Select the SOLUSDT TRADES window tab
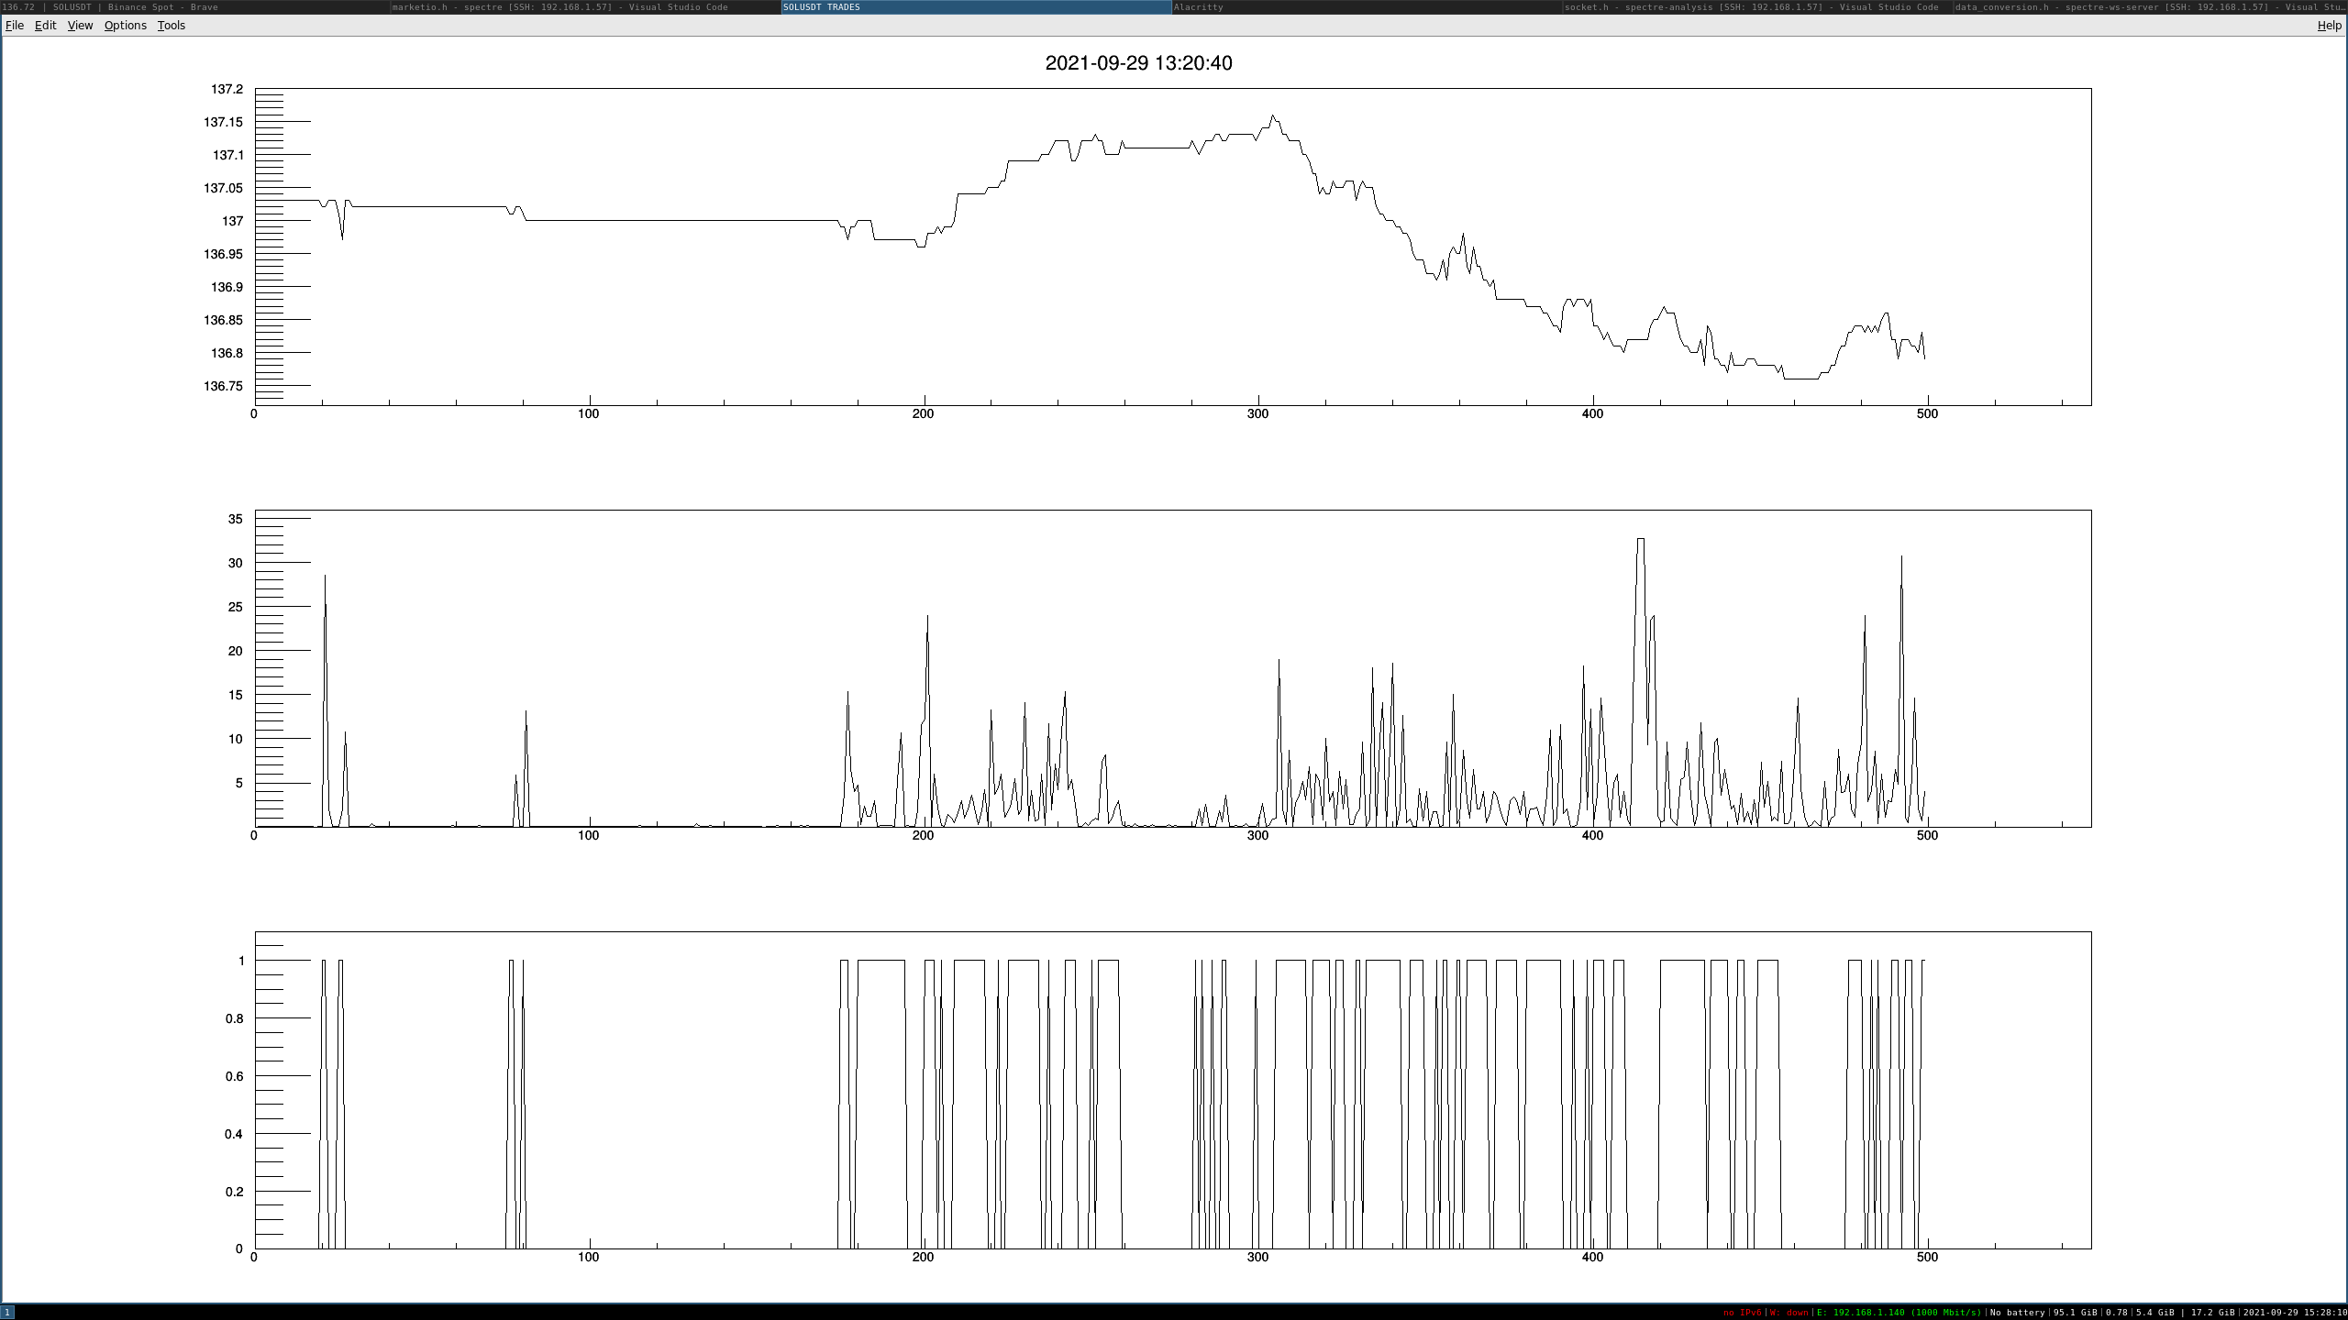Image resolution: width=2348 pixels, height=1320 pixels. point(977,6)
